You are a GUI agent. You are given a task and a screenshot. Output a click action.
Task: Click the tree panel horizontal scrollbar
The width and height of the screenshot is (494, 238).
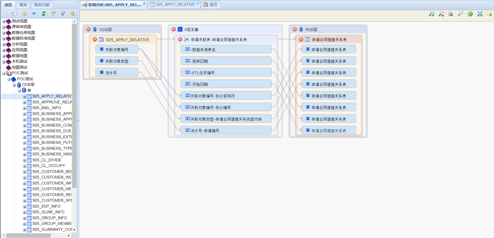(x=28, y=235)
